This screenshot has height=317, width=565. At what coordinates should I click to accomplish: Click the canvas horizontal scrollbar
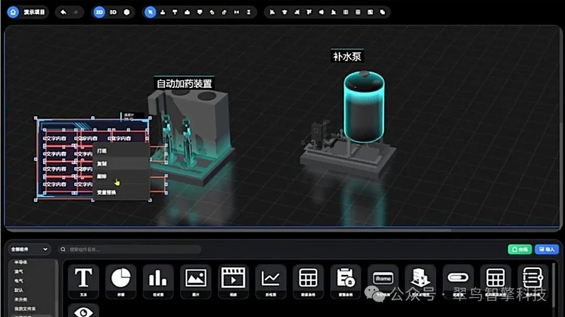(229, 230)
